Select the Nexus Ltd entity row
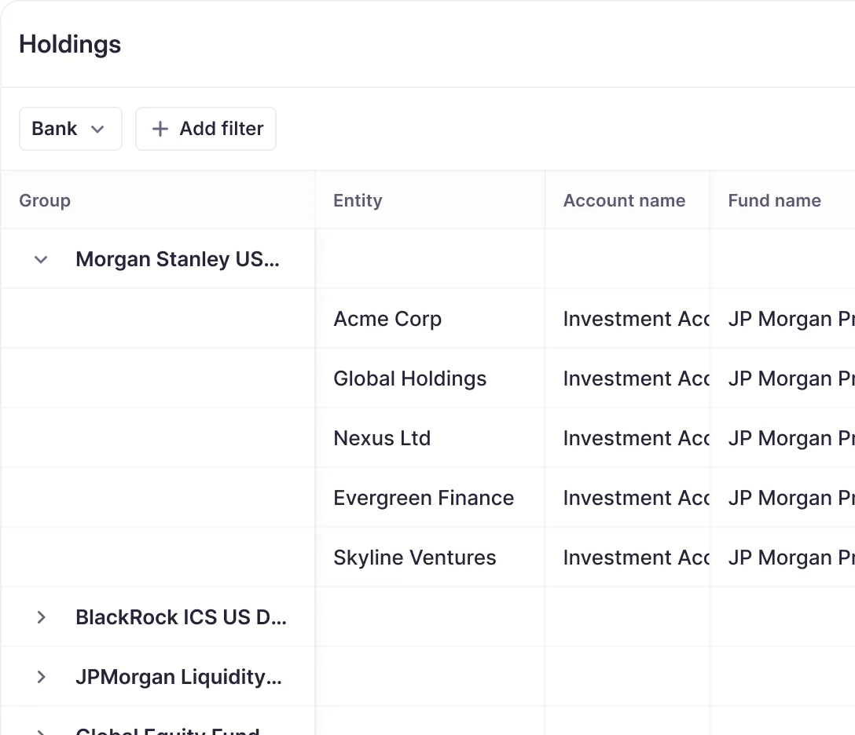855x735 pixels. [382, 438]
